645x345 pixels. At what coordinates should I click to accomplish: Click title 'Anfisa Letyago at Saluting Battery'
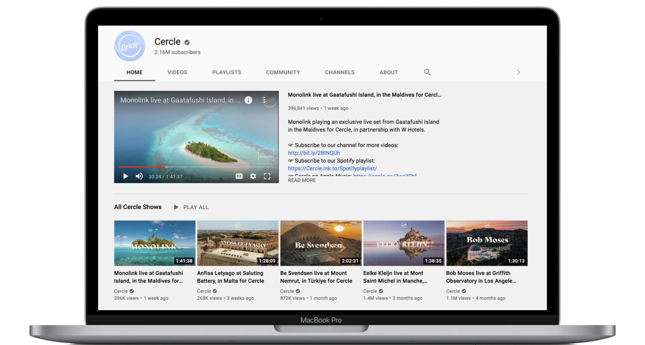[x=231, y=277]
